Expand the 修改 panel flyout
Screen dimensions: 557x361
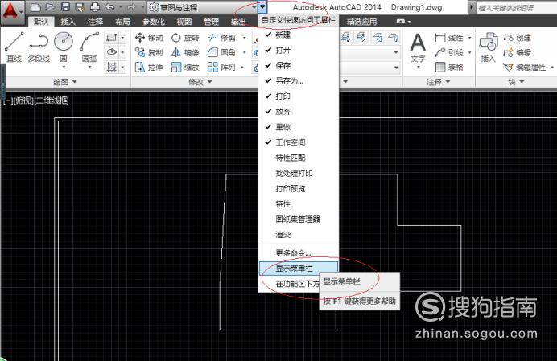[x=200, y=82]
